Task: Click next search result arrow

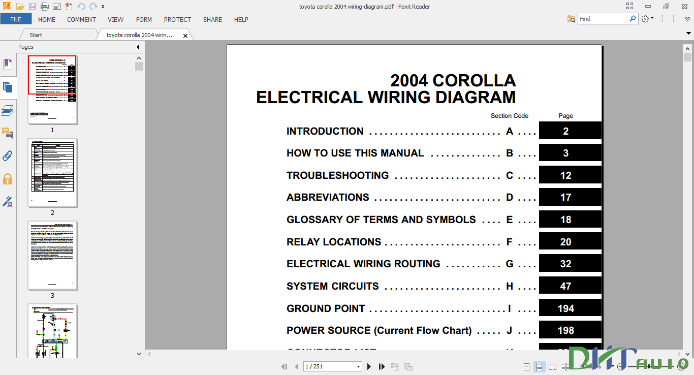Action: pos(675,19)
